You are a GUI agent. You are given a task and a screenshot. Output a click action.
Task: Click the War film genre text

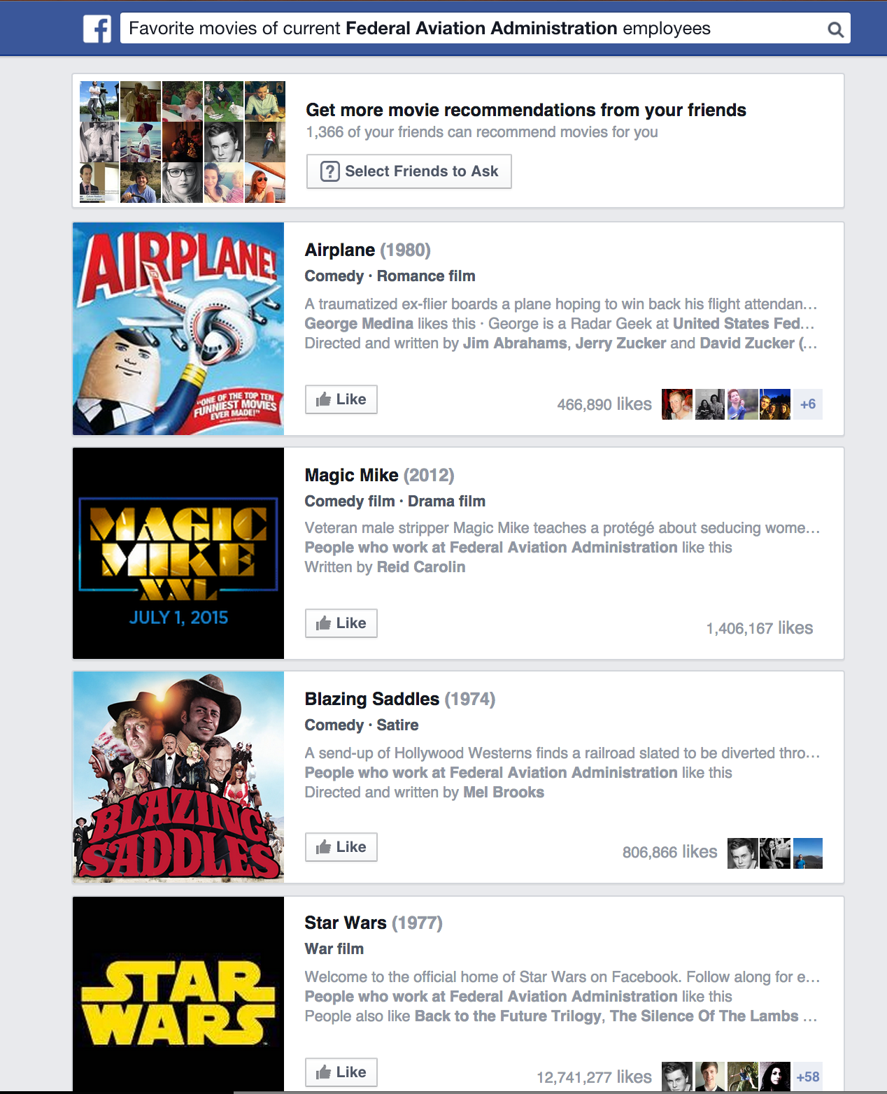pos(334,949)
